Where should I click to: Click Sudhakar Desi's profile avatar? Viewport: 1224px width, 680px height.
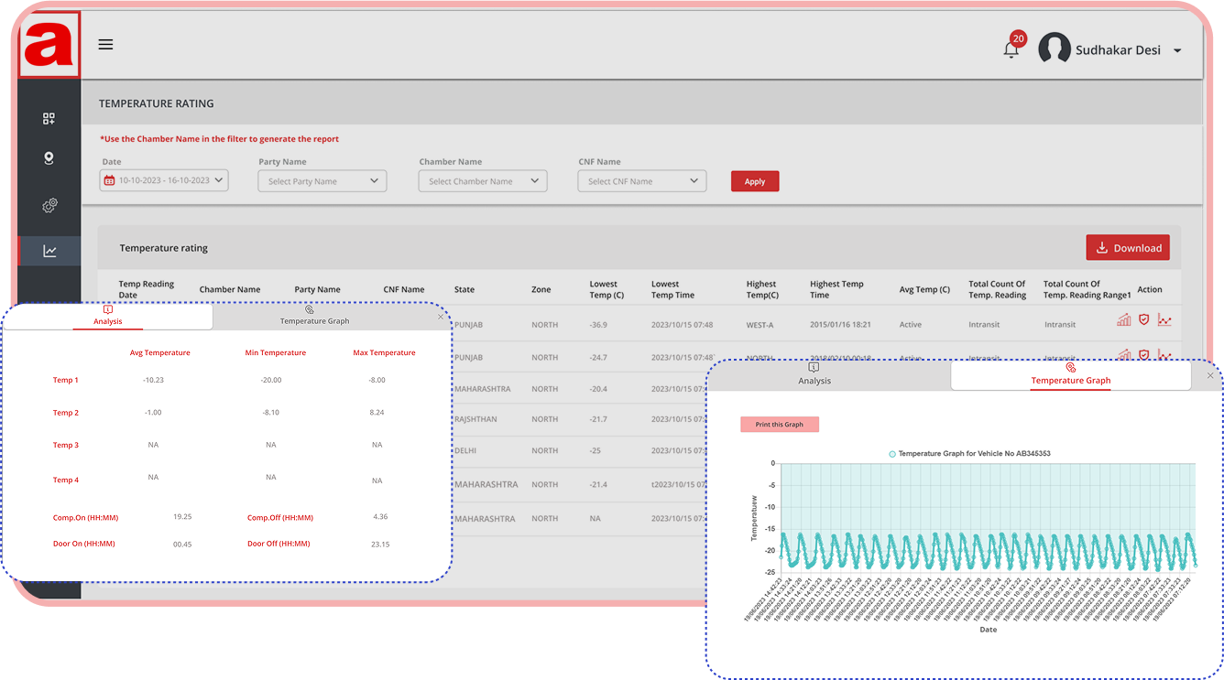(x=1055, y=49)
